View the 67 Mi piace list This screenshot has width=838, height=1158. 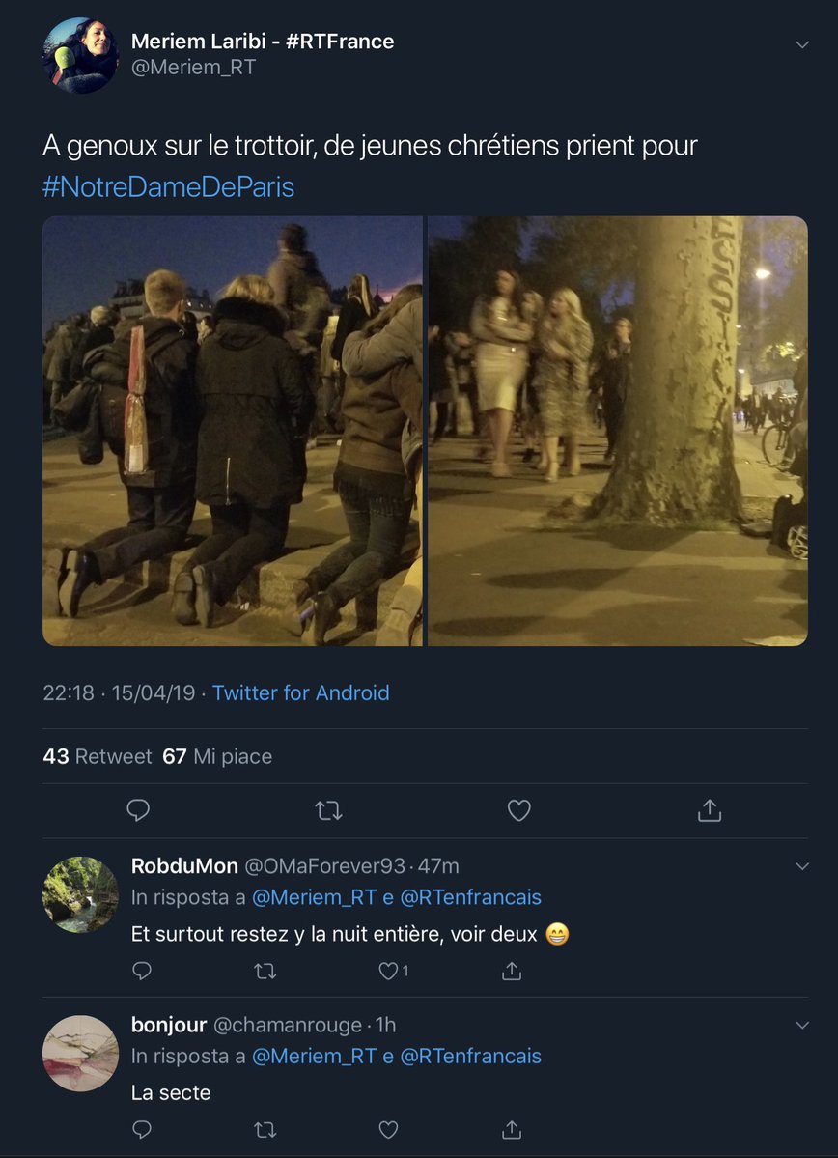click(x=217, y=756)
